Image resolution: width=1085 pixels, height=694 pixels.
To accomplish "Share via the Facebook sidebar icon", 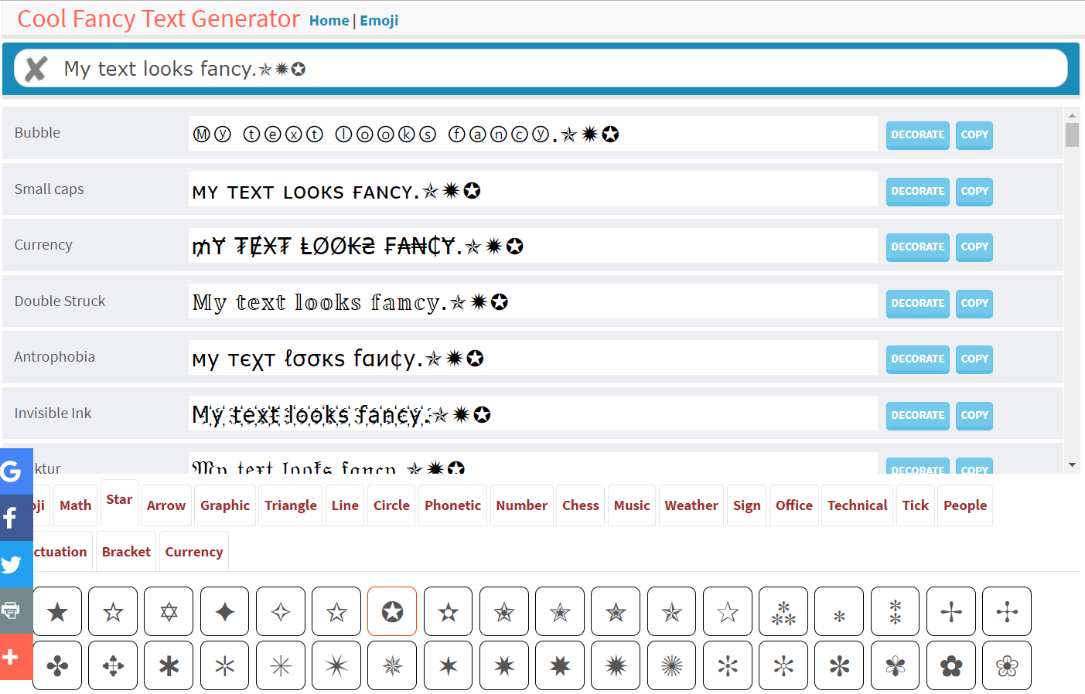I will pyautogui.click(x=14, y=517).
